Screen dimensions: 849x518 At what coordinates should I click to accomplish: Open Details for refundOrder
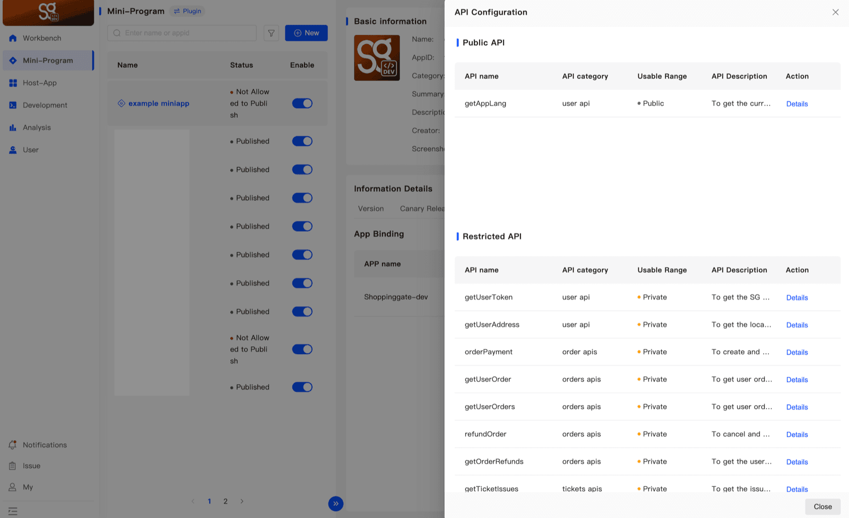797,435
